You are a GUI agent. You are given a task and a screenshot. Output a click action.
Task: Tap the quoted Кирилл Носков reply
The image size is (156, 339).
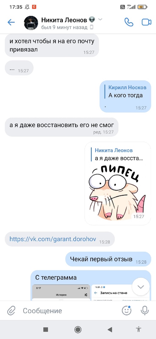(126, 91)
